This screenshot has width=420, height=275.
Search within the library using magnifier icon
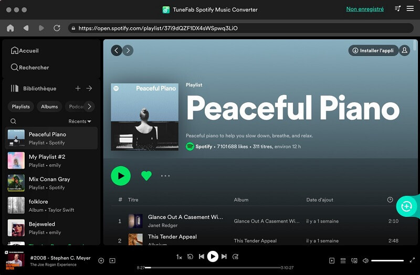click(x=13, y=122)
